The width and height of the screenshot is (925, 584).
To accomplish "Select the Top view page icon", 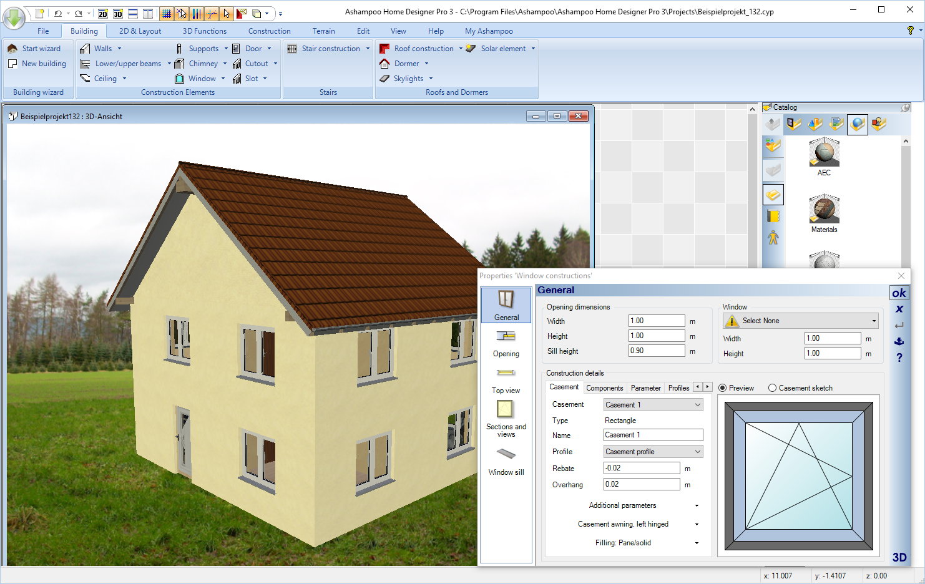I will [x=506, y=379].
